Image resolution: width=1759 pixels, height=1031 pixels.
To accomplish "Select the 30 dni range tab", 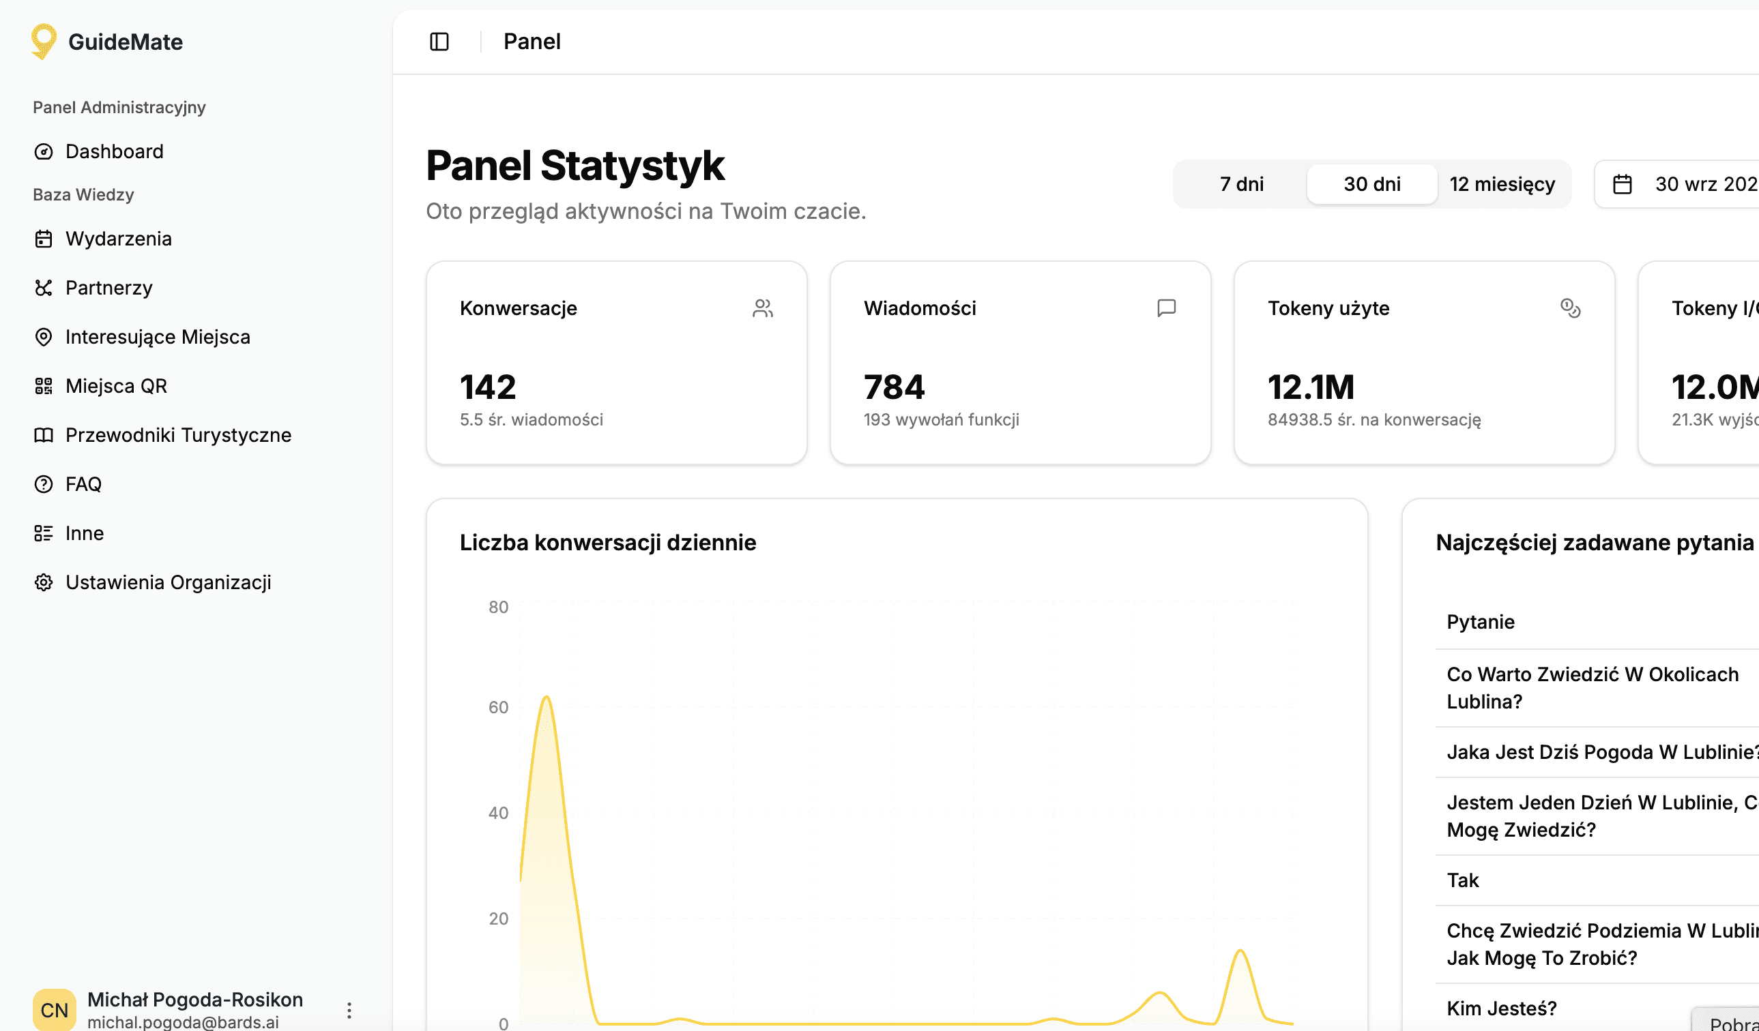I will (x=1371, y=184).
